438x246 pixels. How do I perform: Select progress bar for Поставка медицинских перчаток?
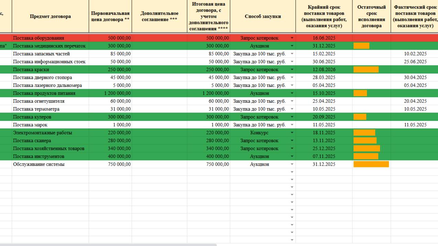click(361, 46)
